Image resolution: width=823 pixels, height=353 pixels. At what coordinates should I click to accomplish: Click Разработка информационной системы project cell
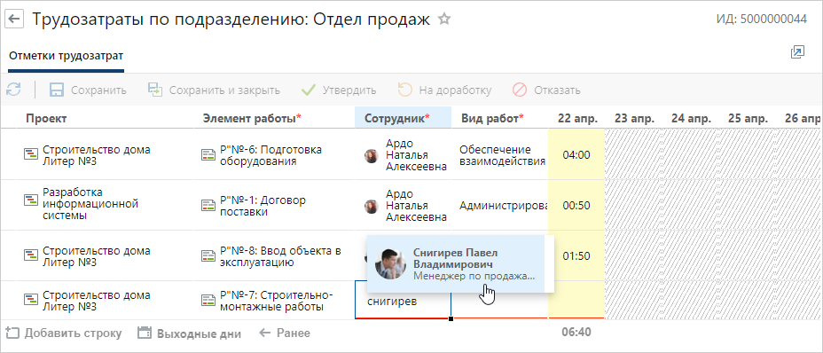pyautogui.click(x=90, y=203)
